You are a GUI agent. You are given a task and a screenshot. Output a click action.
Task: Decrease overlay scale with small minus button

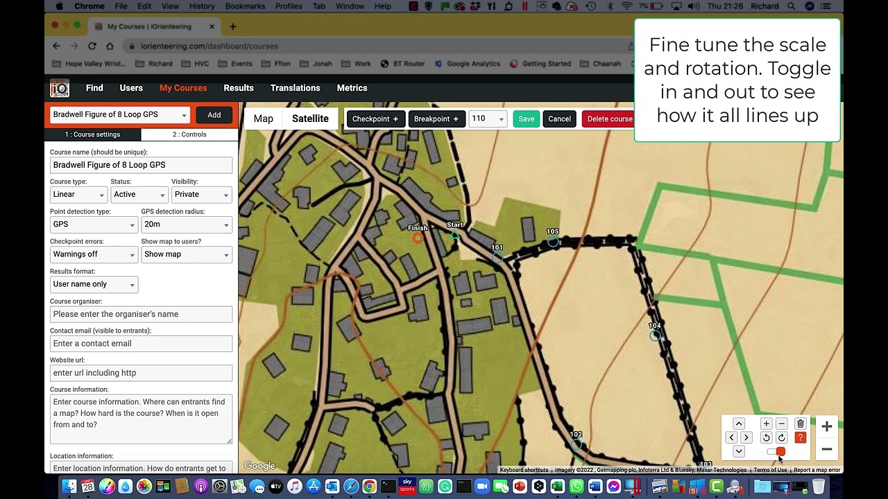point(781,423)
